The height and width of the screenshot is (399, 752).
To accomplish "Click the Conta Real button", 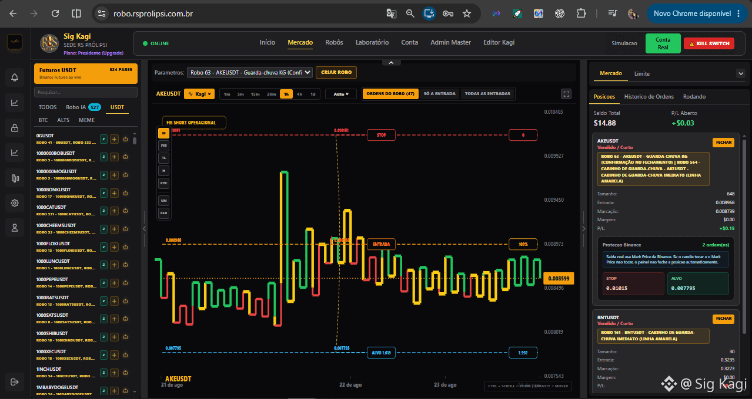I will point(663,43).
